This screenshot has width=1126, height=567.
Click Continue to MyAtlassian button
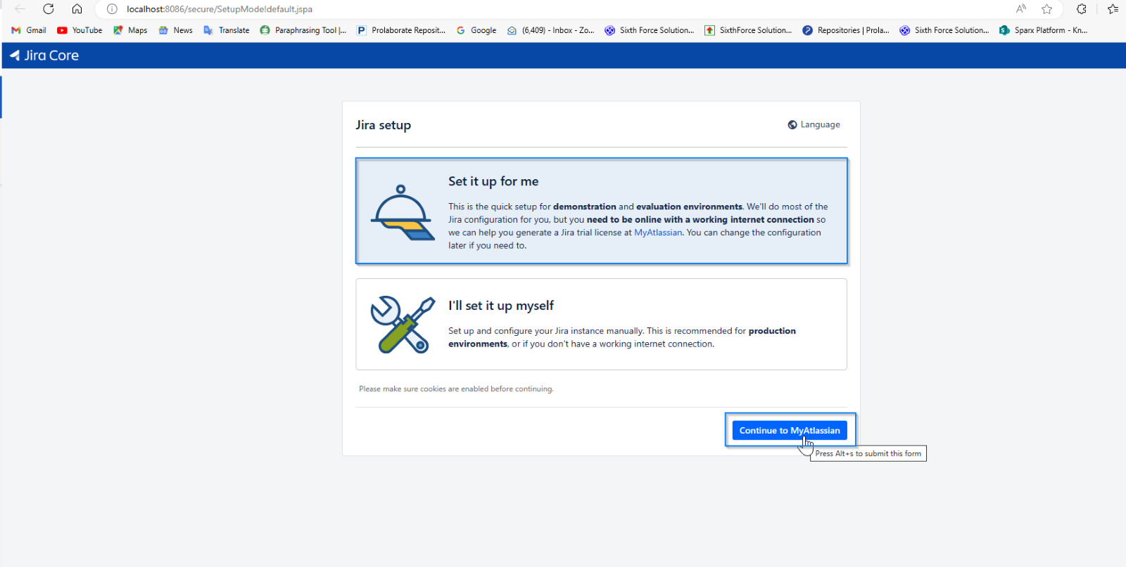point(790,430)
